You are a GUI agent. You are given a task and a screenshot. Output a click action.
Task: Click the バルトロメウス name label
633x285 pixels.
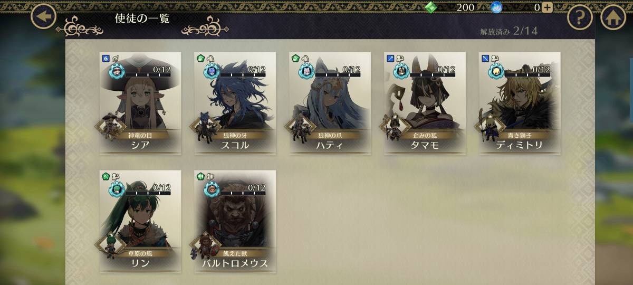(235, 263)
